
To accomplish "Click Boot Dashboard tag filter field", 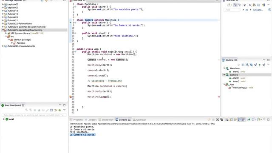I will [x=34, y=115].
